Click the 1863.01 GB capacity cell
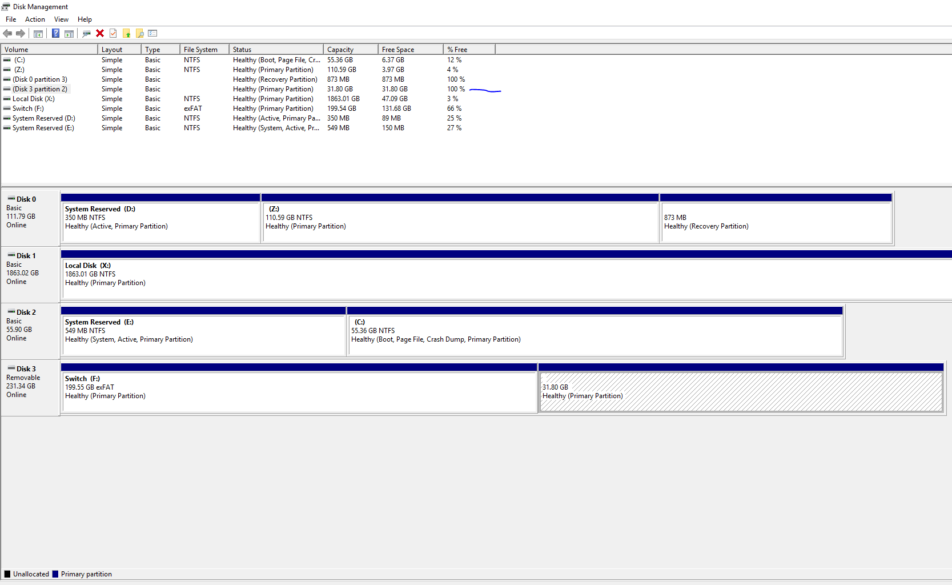Screen dimensions: 952x585 (343, 99)
